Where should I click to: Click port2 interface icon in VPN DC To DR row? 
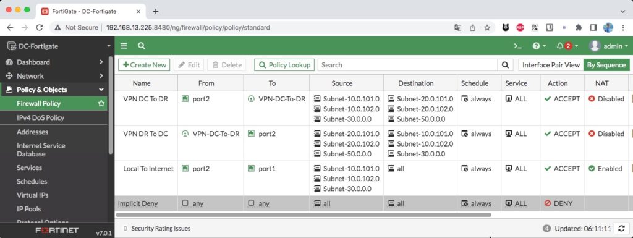185,99
